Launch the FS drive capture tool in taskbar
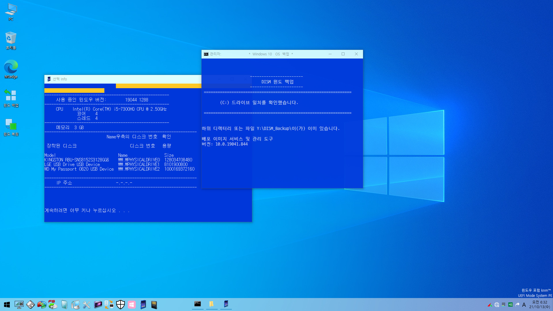Viewport: 553px width, 311px height. tap(53, 305)
